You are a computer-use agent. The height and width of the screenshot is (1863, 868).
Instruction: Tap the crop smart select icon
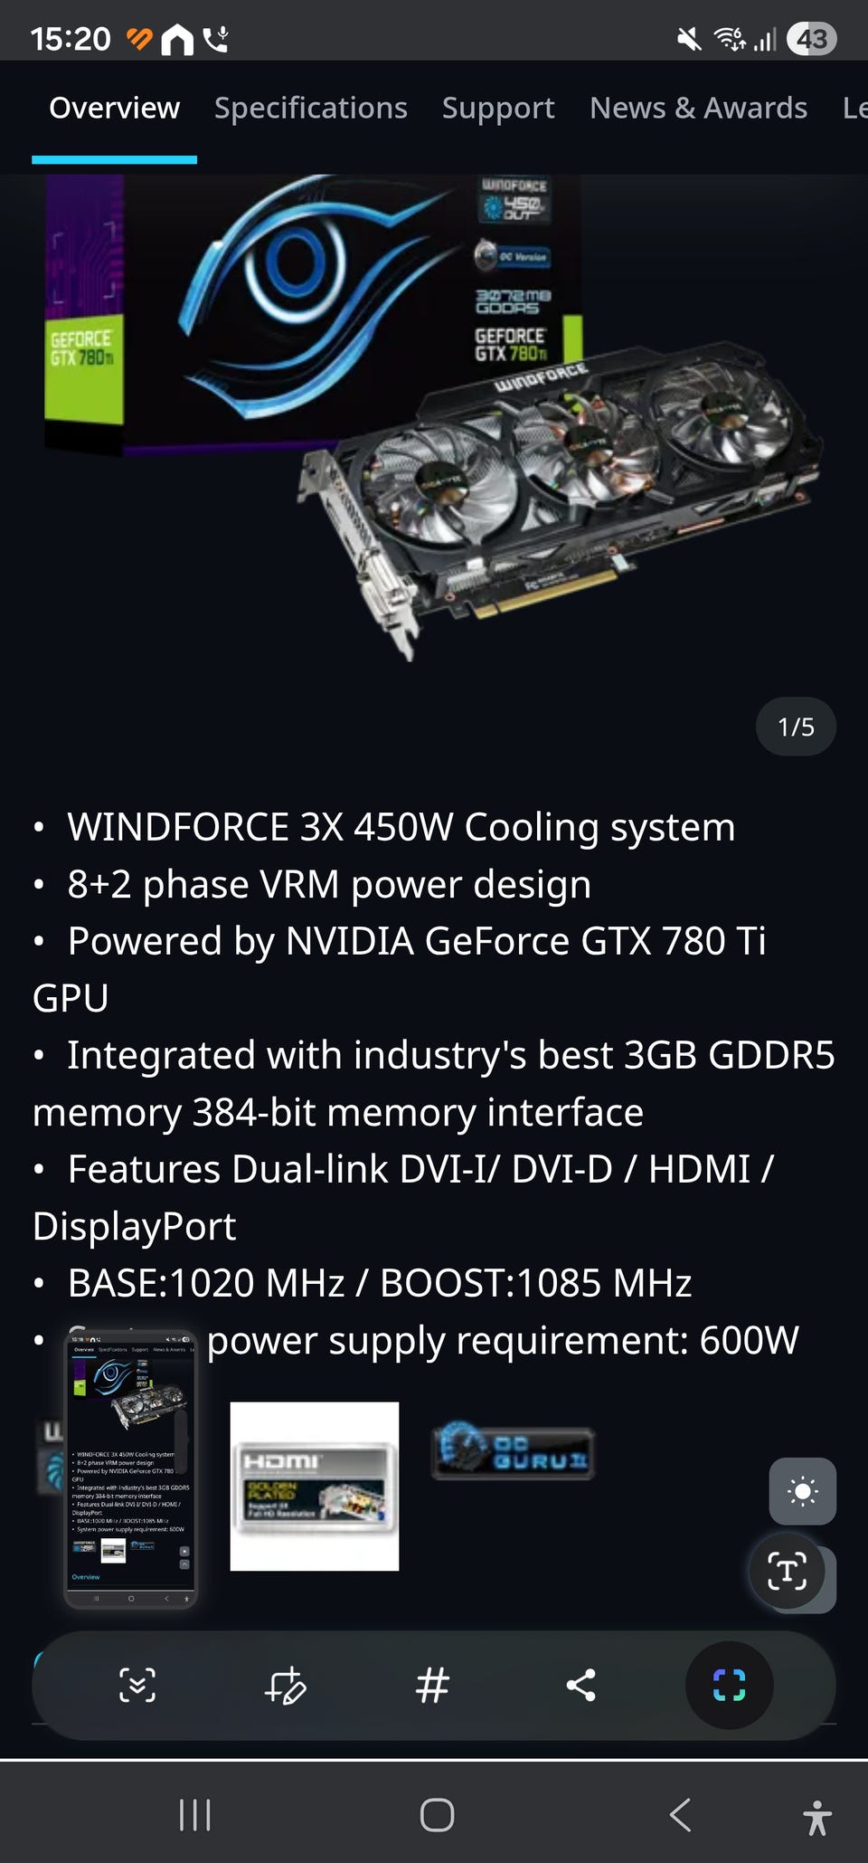click(729, 1686)
